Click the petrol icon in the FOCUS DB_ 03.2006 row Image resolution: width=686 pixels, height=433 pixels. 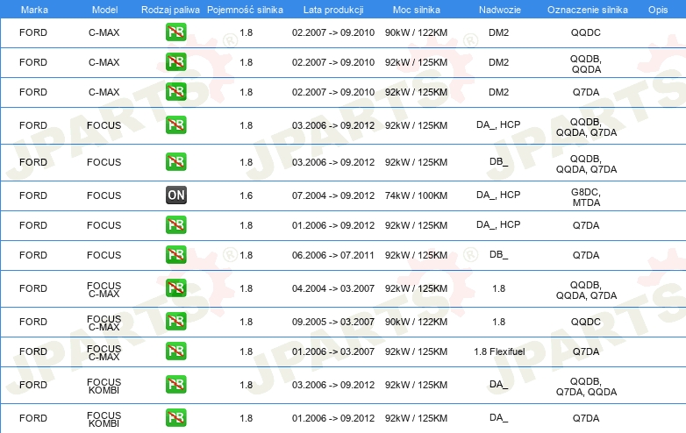[175, 161]
